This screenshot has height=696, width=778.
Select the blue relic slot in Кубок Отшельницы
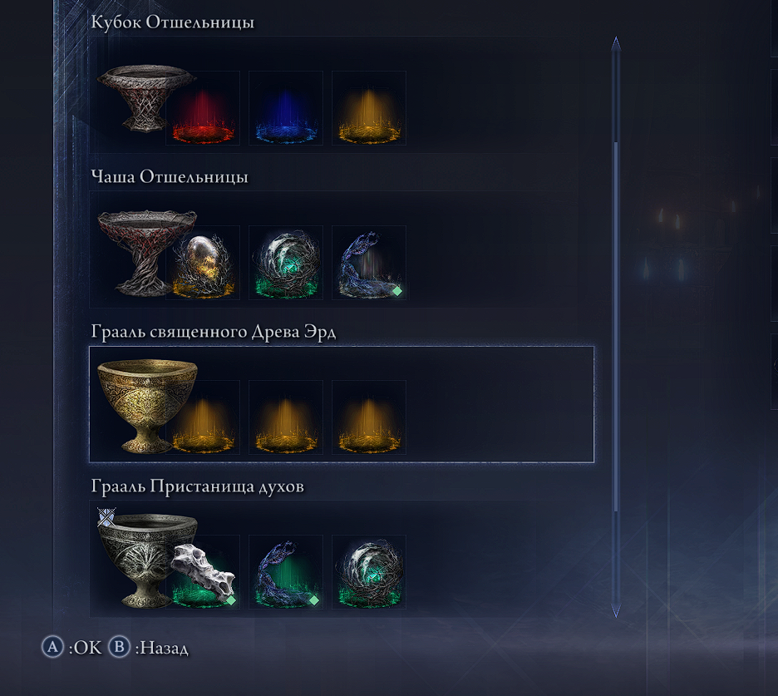coord(286,108)
